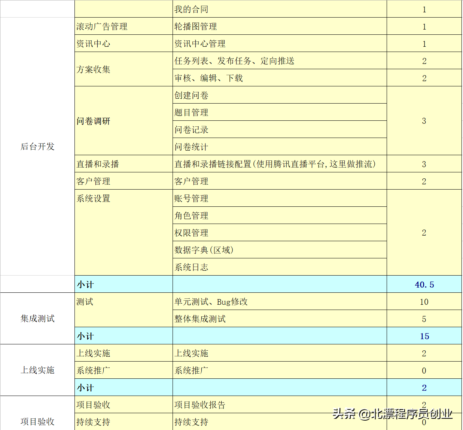Viewport: 463px width, 430px height.
Task: Click the '直播和录播' module cell
Action: (x=124, y=164)
